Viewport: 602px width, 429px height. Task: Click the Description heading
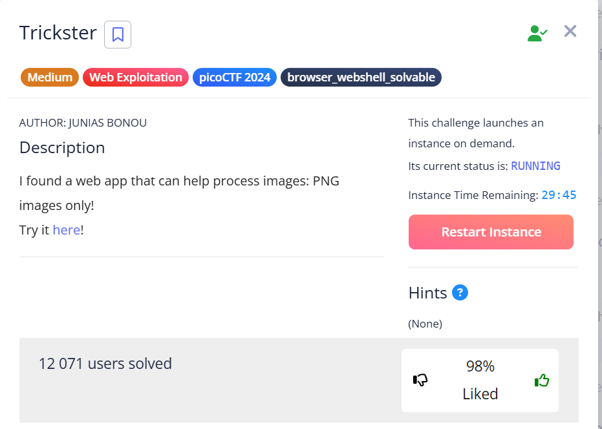(62, 147)
